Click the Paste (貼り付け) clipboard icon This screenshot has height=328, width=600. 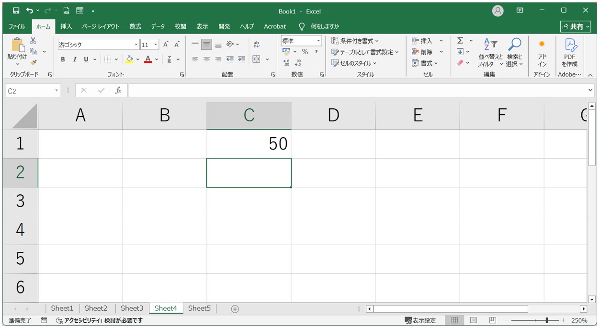(x=17, y=46)
